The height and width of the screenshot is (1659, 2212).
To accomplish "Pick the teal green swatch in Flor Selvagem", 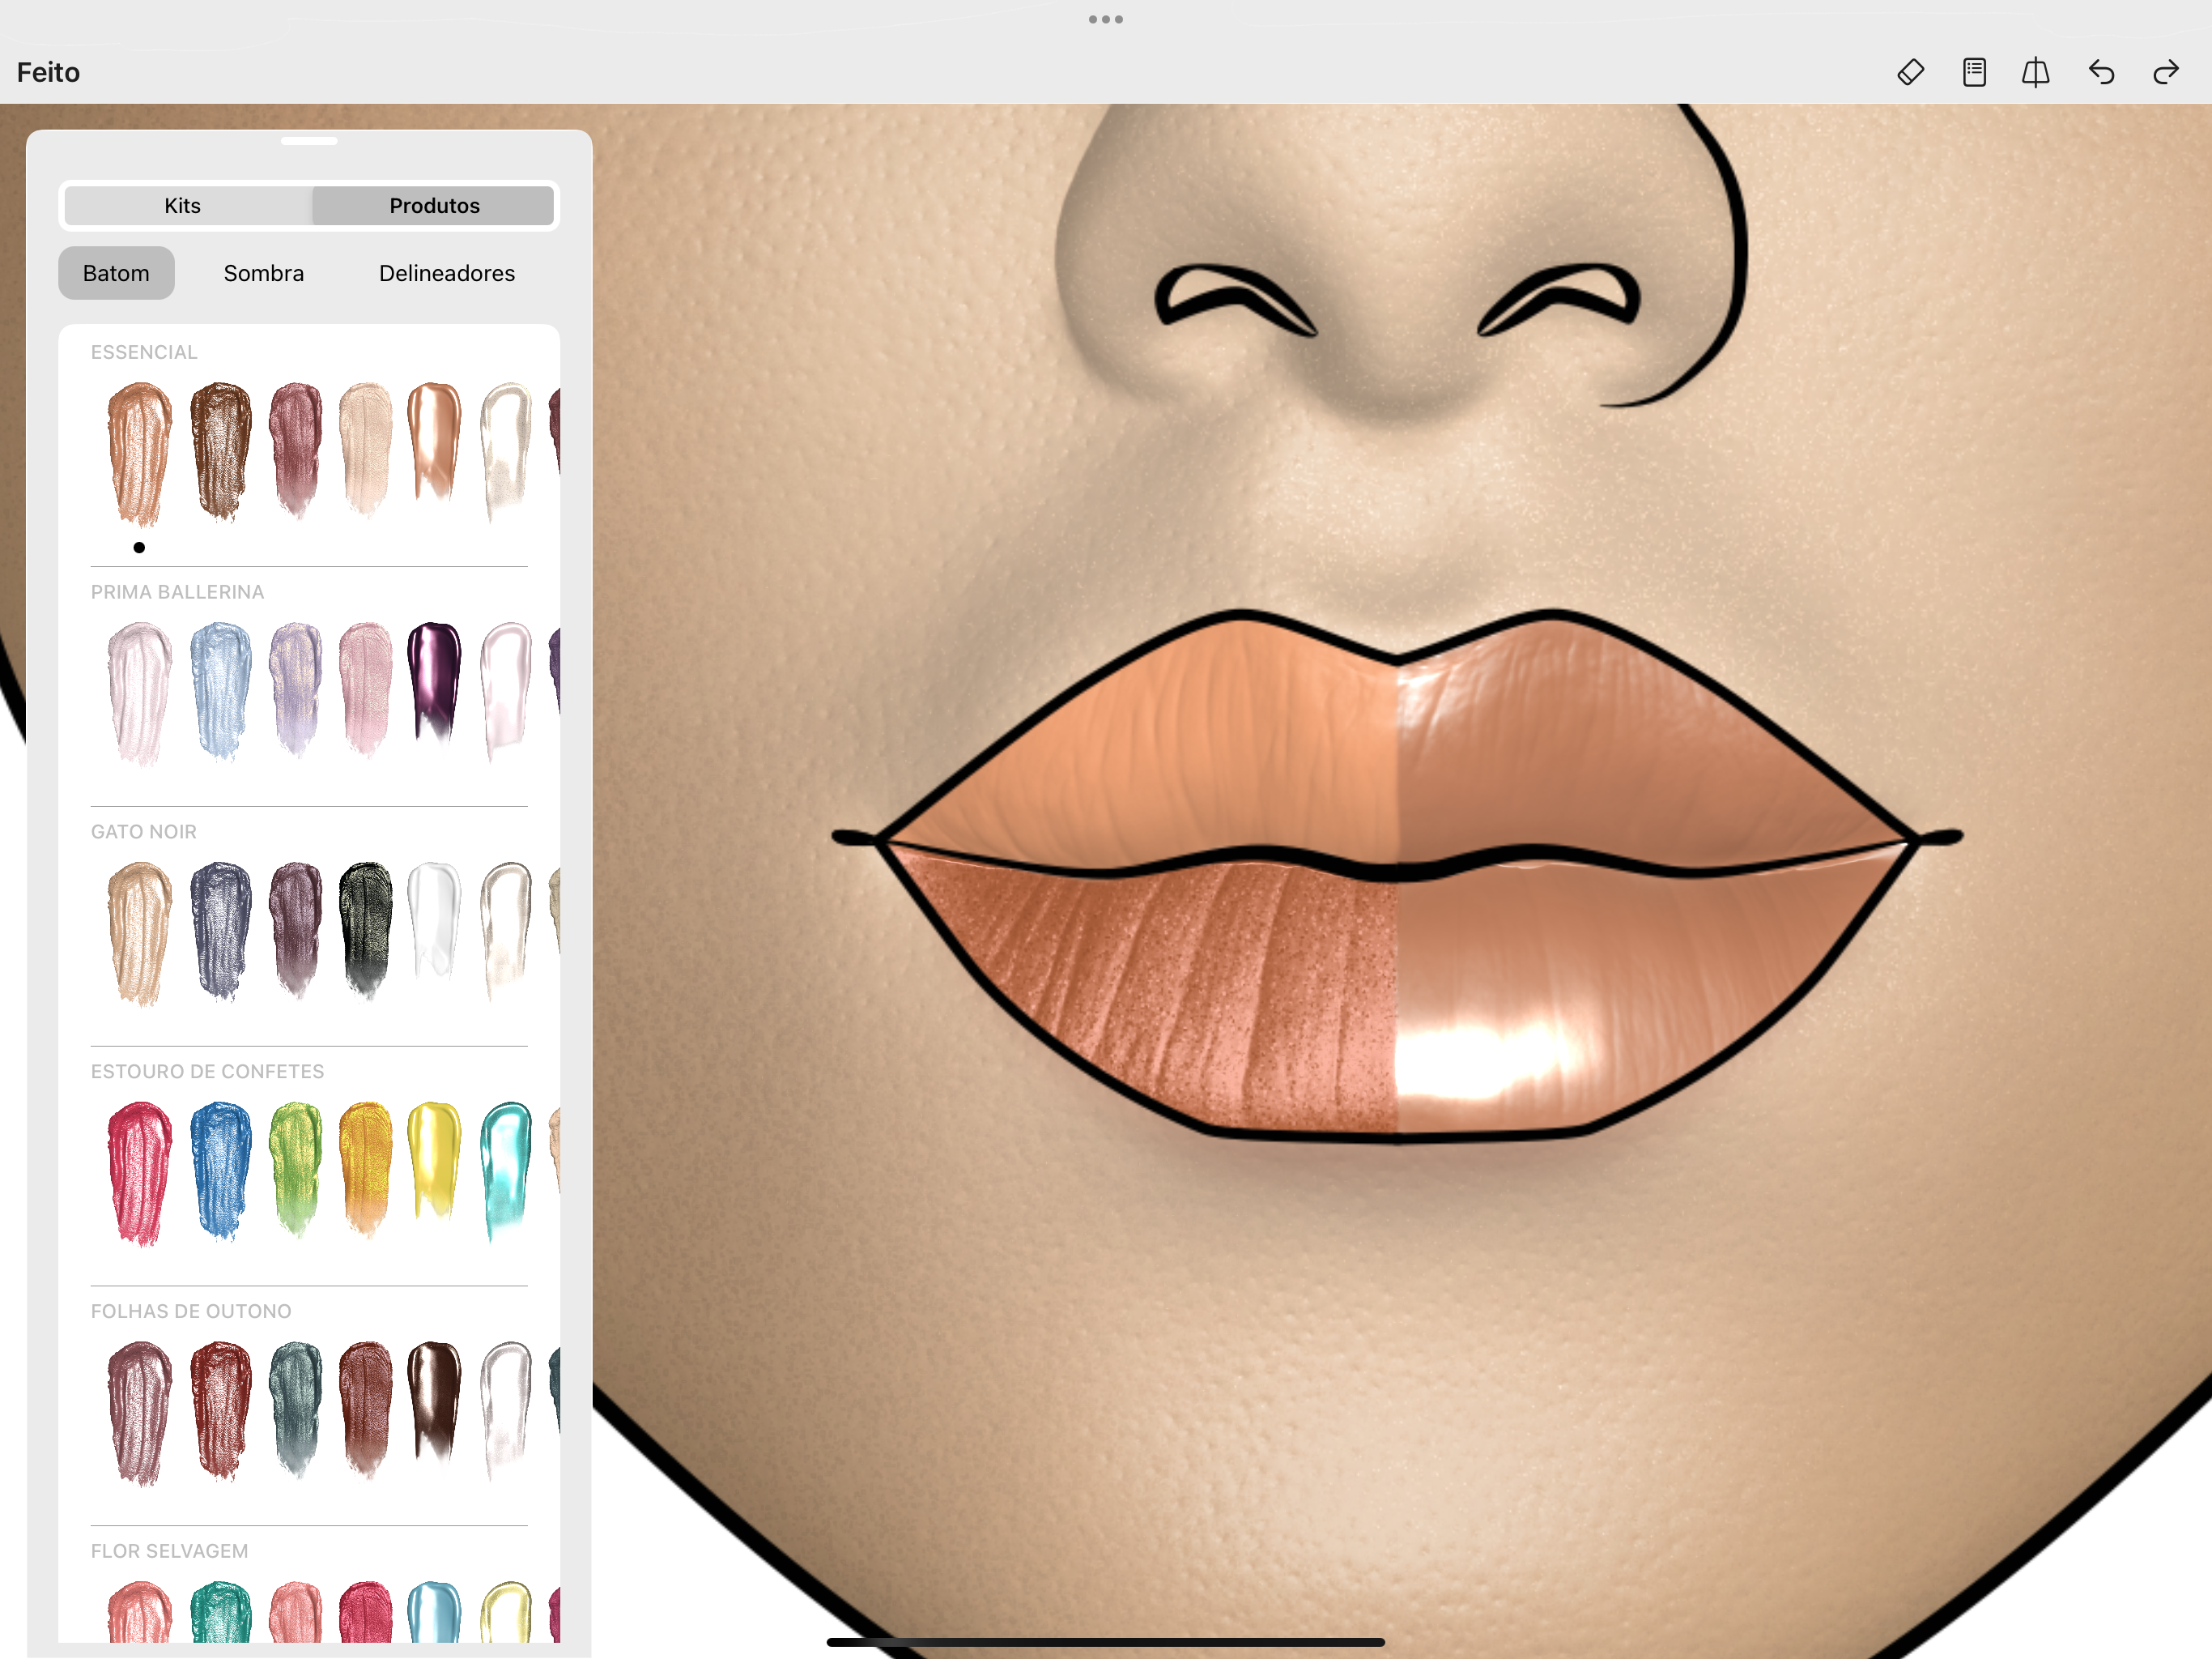I will coord(220,1611).
